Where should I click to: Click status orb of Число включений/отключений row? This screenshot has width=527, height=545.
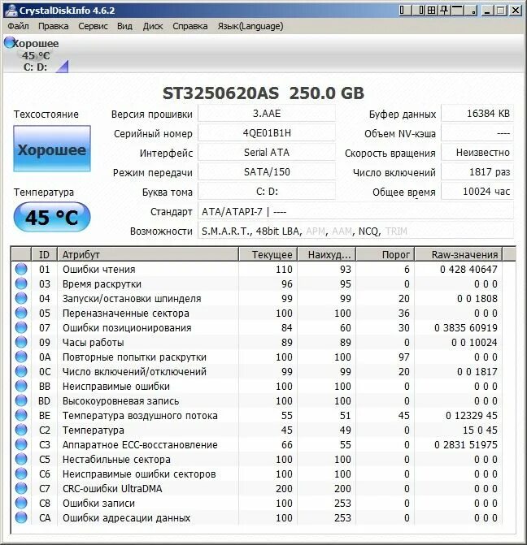click(21, 371)
